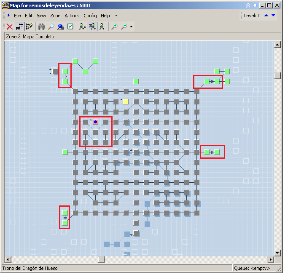Select the yellow room on the map

pos(126,101)
